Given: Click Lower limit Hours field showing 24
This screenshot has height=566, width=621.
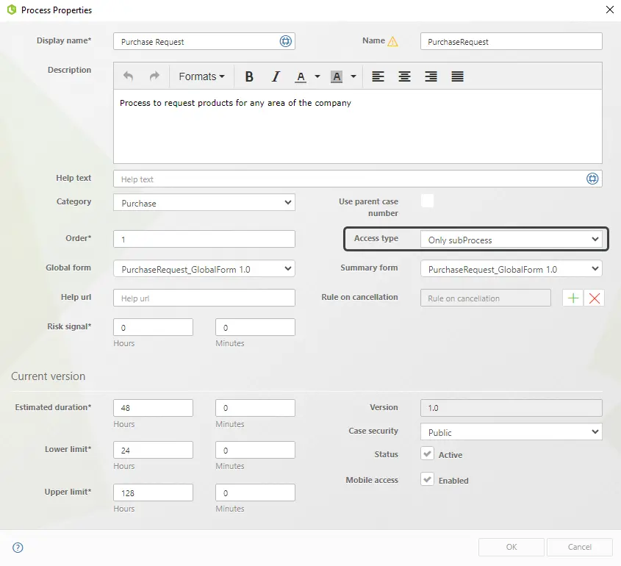Looking at the screenshot, I should tap(153, 450).
